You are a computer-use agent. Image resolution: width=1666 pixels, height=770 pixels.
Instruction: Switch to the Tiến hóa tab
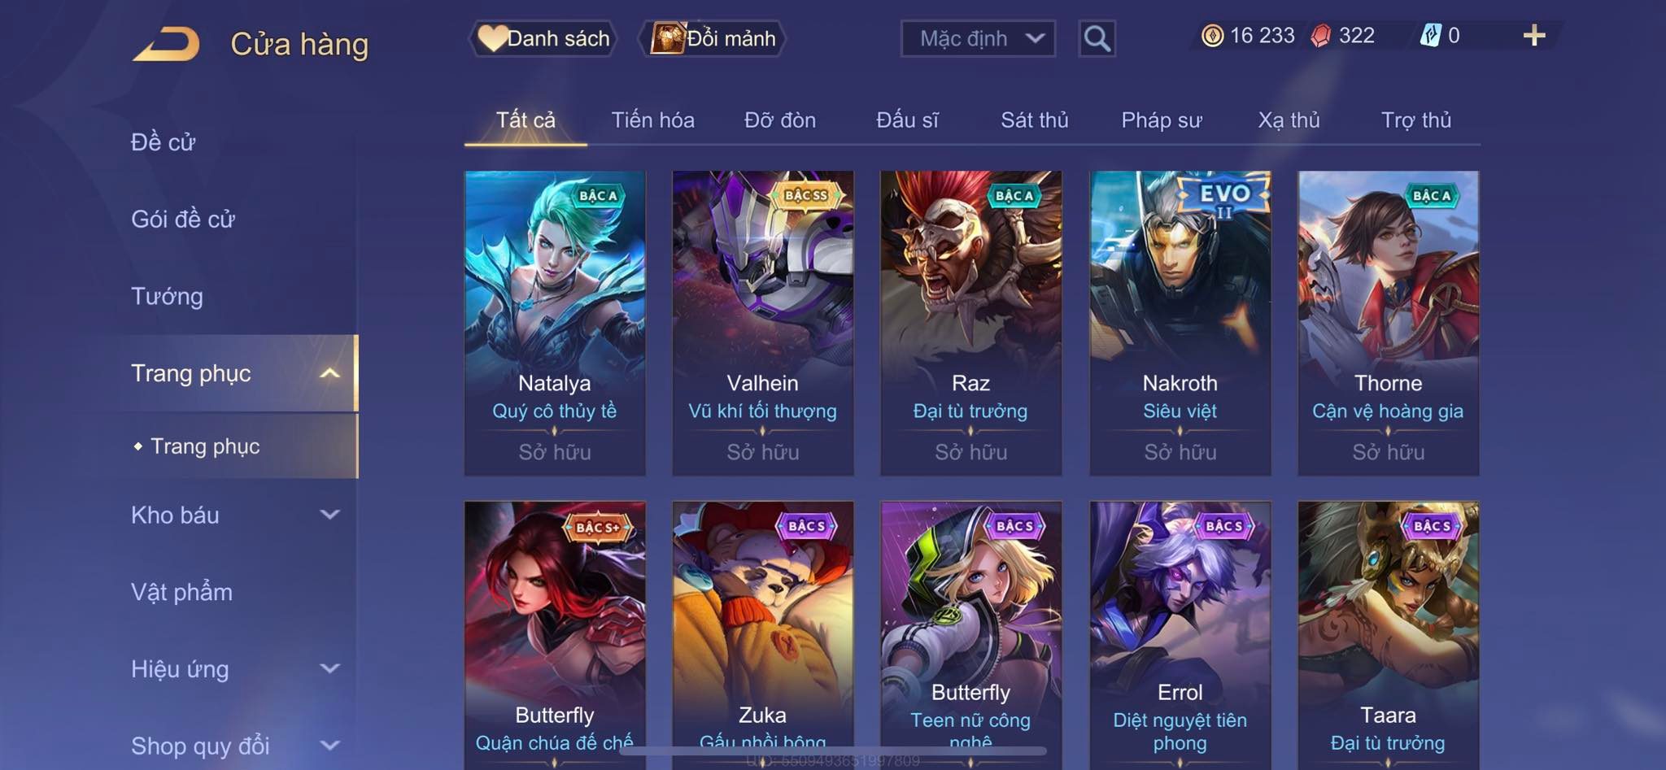point(652,120)
